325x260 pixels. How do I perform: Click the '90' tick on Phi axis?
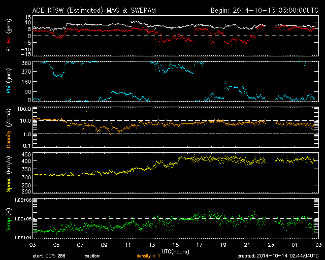(28, 91)
